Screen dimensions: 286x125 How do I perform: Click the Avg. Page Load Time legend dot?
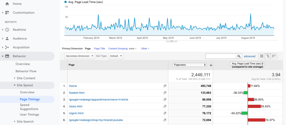[x=66, y=2]
